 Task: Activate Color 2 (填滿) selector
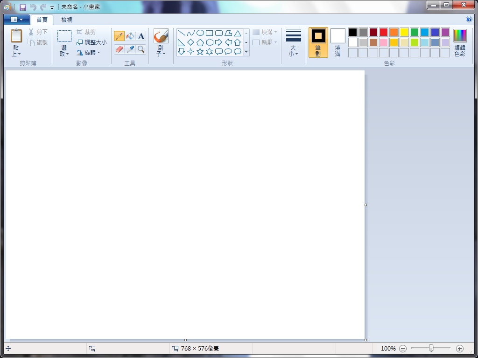point(337,42)
